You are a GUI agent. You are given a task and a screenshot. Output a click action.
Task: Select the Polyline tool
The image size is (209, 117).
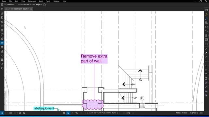click(206, 61)
